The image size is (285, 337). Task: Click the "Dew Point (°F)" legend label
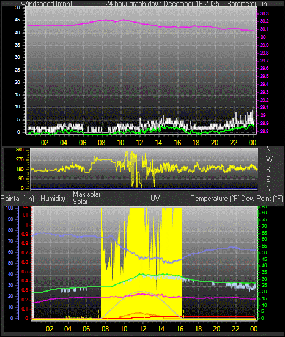262,199
